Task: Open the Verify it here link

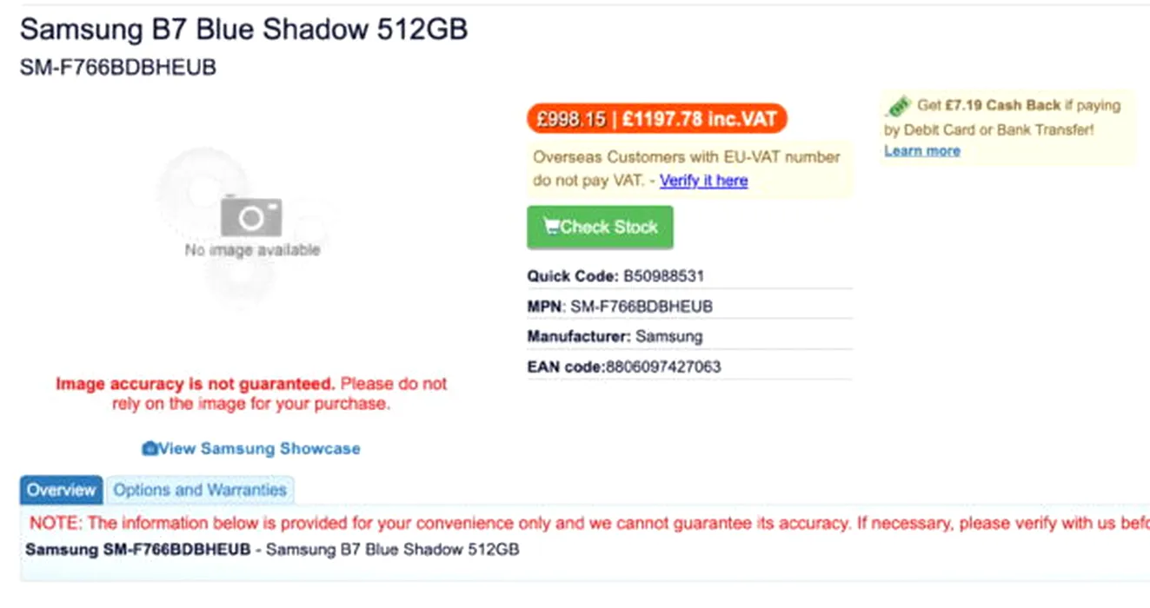Action: tap(703, 181)
